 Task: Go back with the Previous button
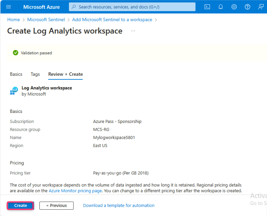56,205
